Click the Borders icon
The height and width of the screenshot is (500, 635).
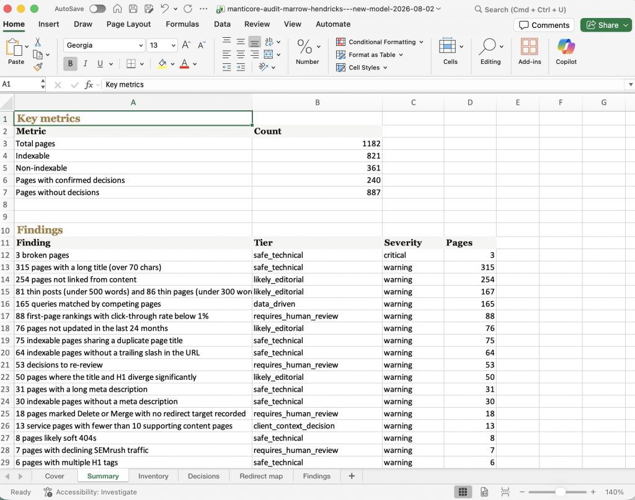(x=131, y=64)
